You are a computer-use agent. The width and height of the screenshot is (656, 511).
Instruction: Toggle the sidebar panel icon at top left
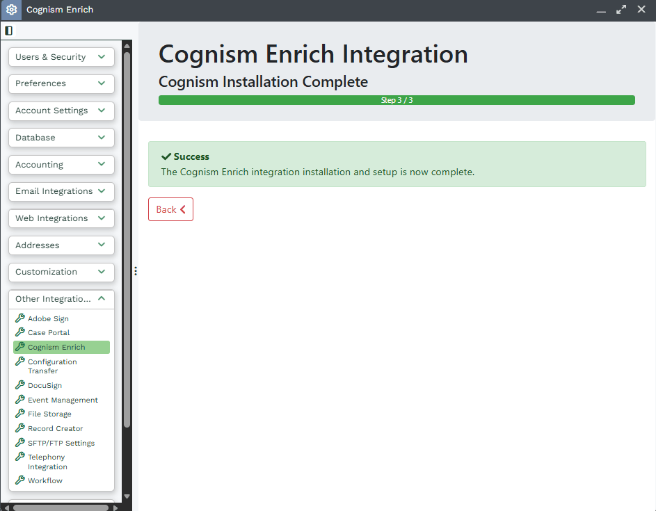tap(8, 31)
